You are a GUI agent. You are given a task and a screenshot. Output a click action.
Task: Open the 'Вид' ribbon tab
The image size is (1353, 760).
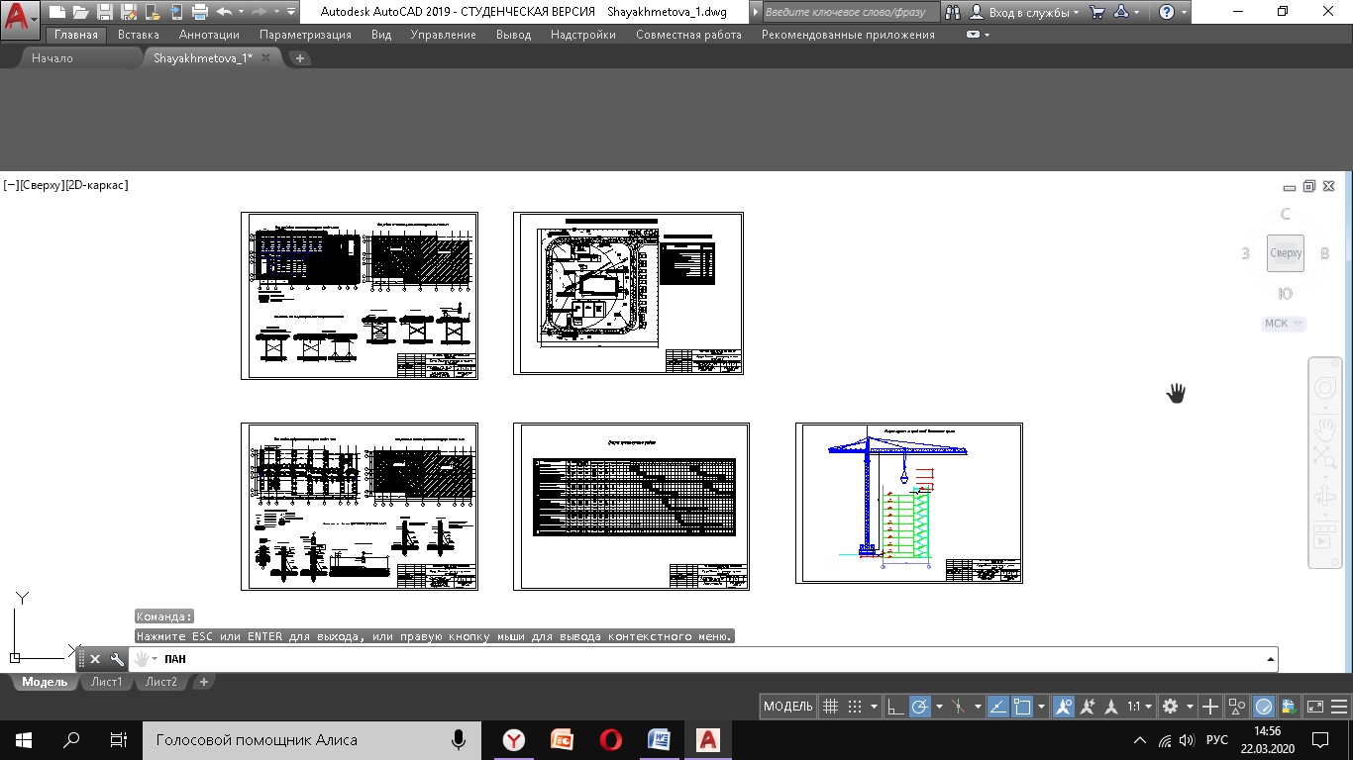(x=381, y=35)
